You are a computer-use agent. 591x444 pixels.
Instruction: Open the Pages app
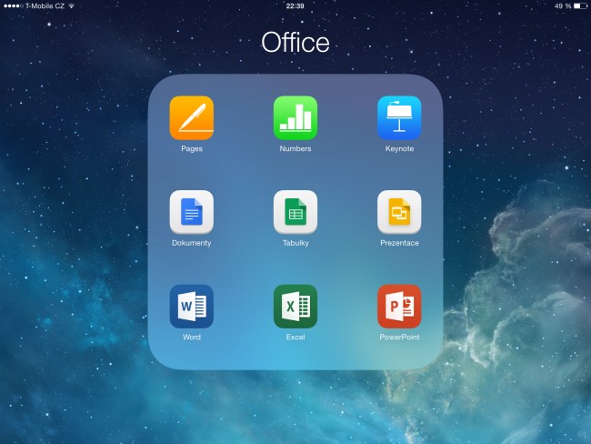point(192,118)
